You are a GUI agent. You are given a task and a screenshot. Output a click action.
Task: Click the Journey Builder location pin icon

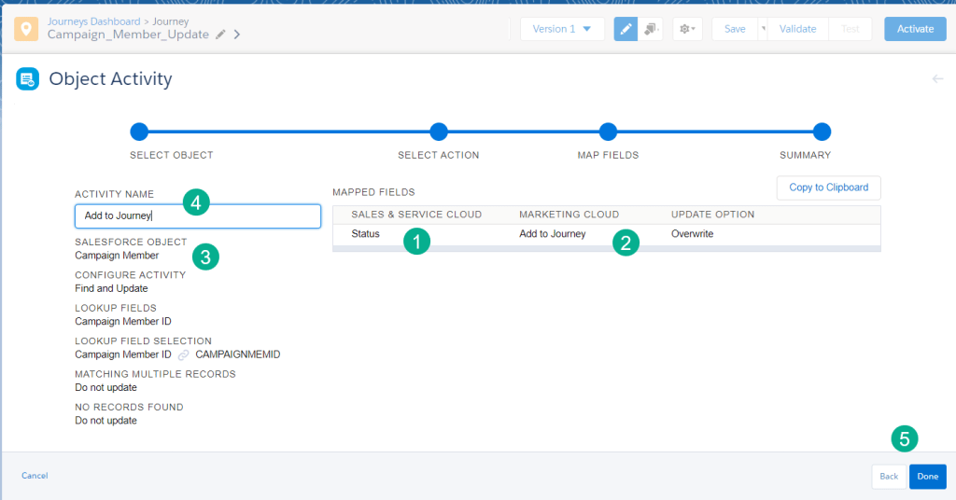[26, 29]
